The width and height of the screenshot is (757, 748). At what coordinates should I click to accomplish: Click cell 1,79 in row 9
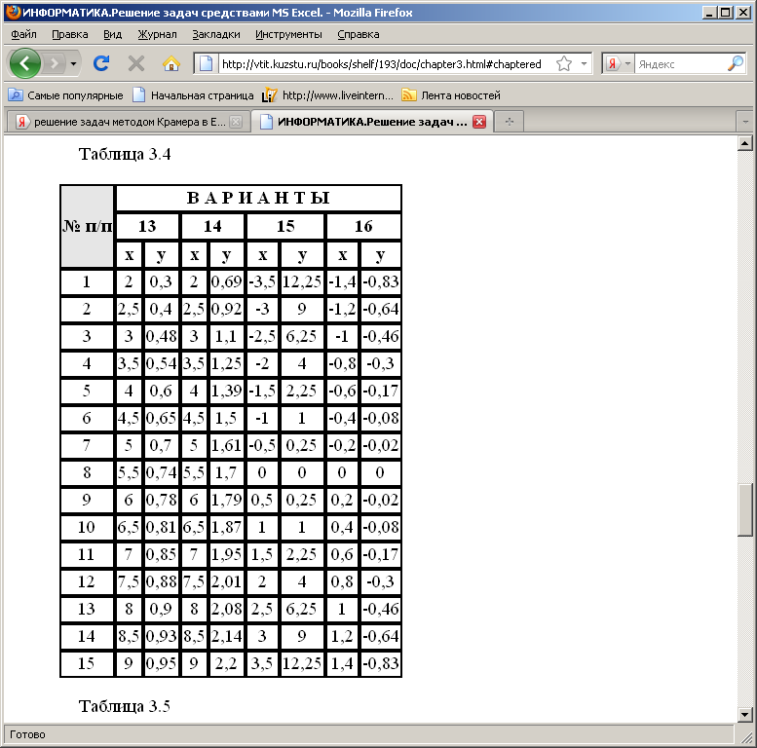(226, 500)
